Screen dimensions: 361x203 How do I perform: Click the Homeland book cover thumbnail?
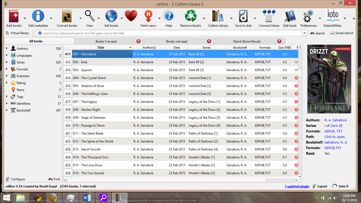[329, 79]
